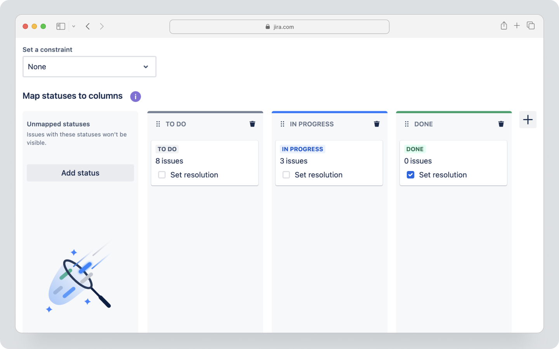Delete the DONE column with its trash icon
The width and height of the screenshot is (559, 349).
coord(501,124)
